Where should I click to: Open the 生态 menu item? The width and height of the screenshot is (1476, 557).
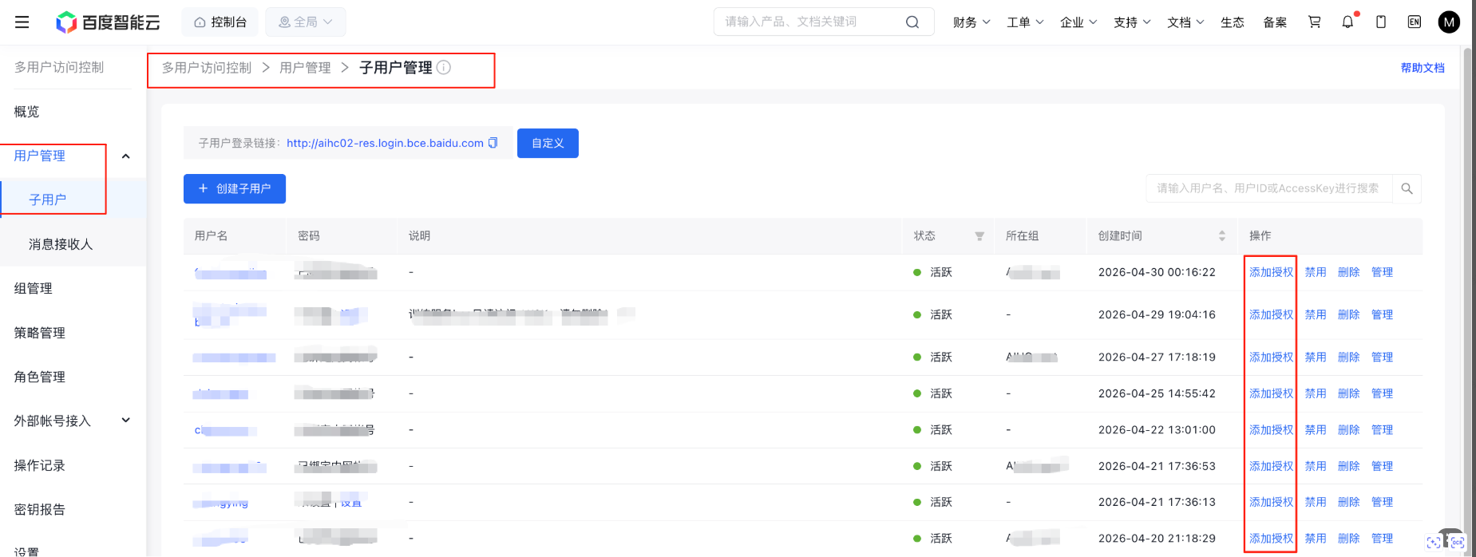[x=1233, y=22]
